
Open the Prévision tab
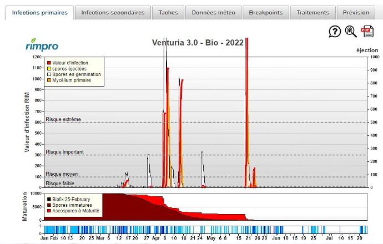(x=356, y=13)
